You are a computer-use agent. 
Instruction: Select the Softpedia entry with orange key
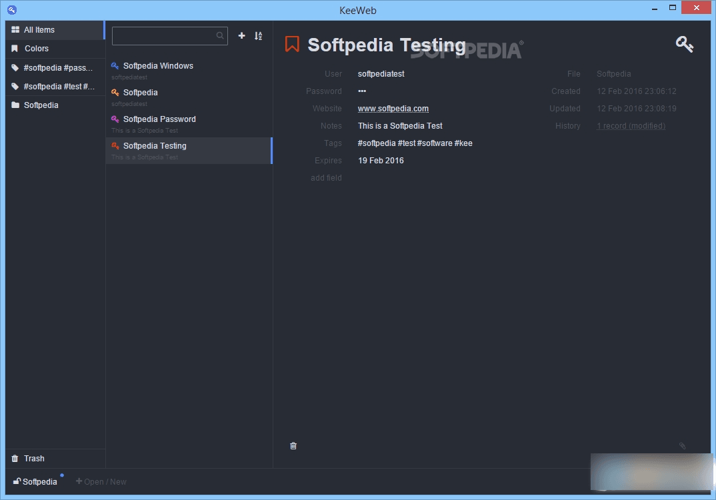point(189,97)
